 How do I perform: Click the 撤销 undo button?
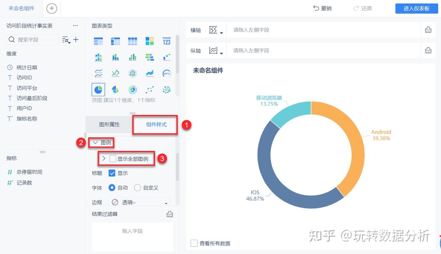coord(322,8)
